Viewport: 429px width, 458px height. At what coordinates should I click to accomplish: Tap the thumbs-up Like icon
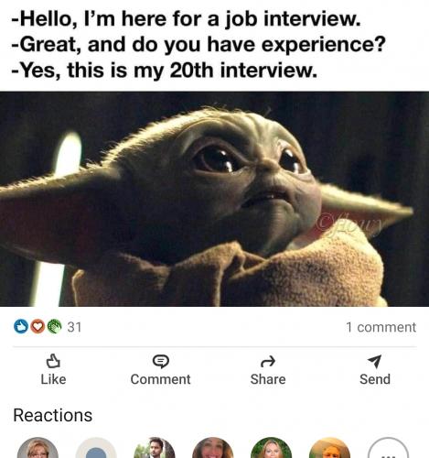tap(53, 361)
